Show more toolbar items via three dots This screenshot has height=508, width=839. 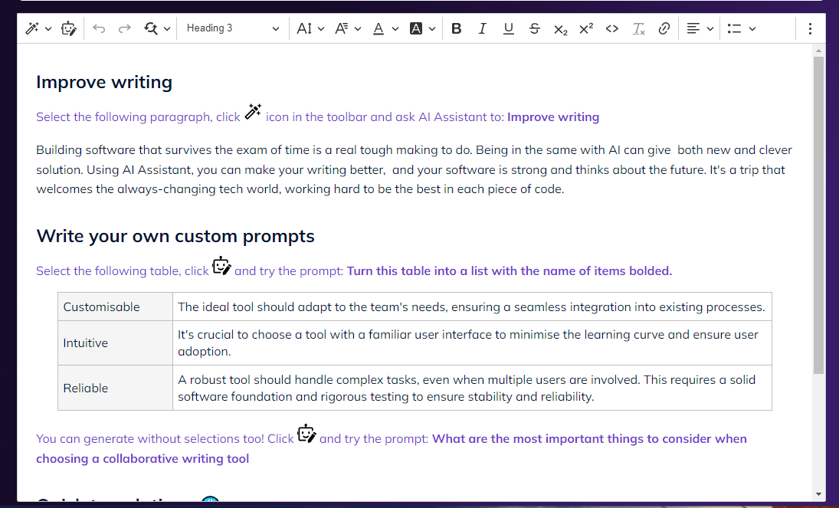810,28
